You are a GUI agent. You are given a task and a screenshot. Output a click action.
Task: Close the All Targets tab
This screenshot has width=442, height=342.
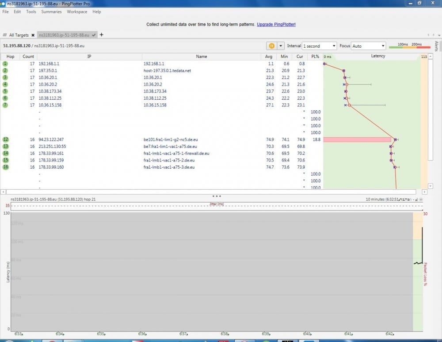[x=33, y=35]
